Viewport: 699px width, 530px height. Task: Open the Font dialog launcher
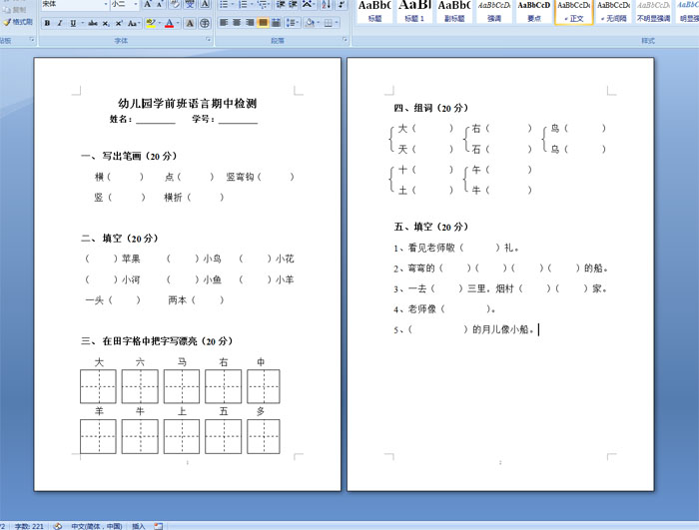(208, 40)
